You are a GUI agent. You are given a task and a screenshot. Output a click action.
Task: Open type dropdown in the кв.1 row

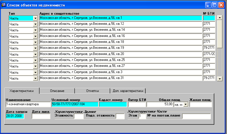pos(35,18)
